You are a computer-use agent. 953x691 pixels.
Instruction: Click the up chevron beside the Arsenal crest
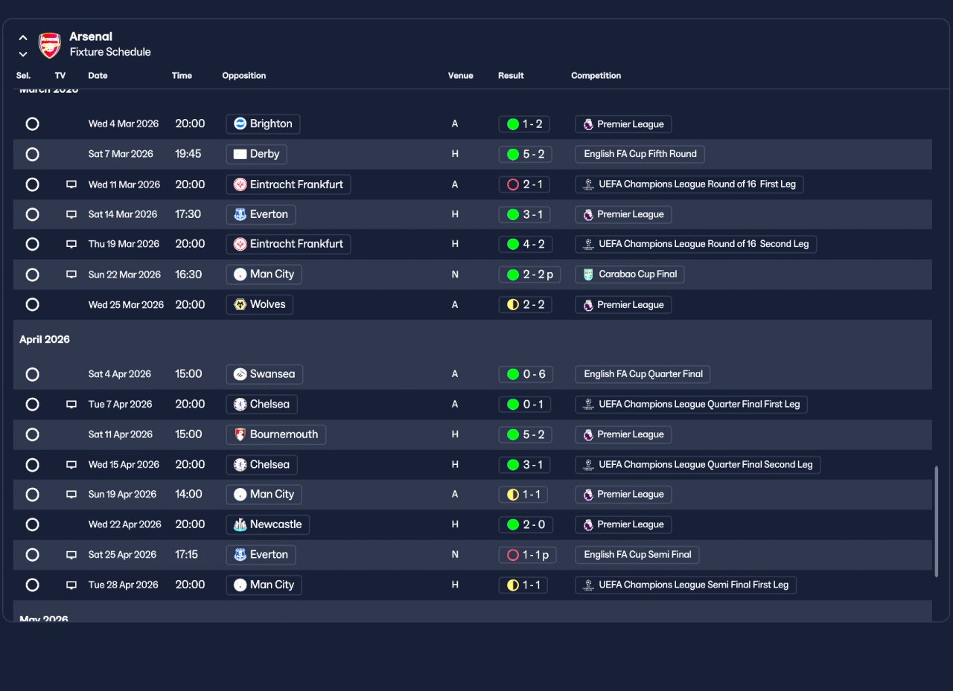tap(23, 37)
